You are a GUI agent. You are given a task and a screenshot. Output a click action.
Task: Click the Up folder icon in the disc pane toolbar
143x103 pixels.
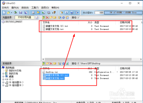[43, 18]
